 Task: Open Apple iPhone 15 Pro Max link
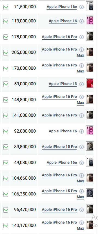point(63,194)
